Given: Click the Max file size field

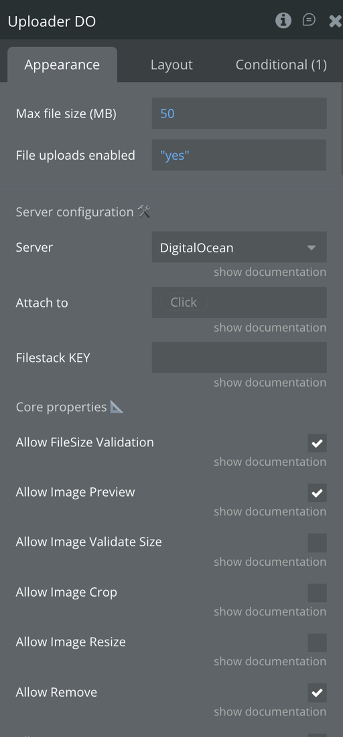Looking at the screenshot, I should pyautogui.click(x=239, y=113).
